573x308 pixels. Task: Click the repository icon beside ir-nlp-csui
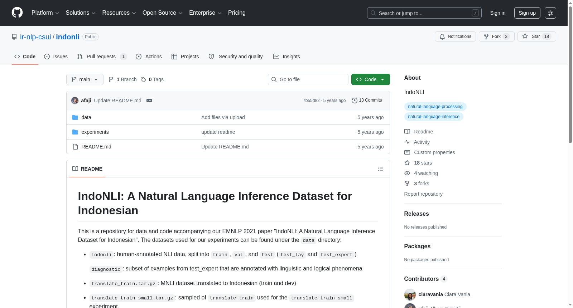pyautogui.click(x=14, y=37)
